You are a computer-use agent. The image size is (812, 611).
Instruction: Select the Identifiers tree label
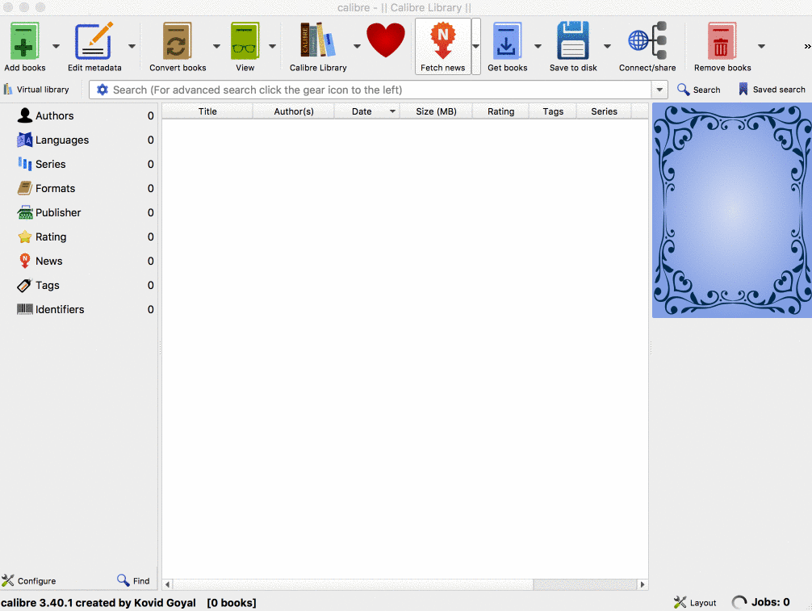coord(60,309)
